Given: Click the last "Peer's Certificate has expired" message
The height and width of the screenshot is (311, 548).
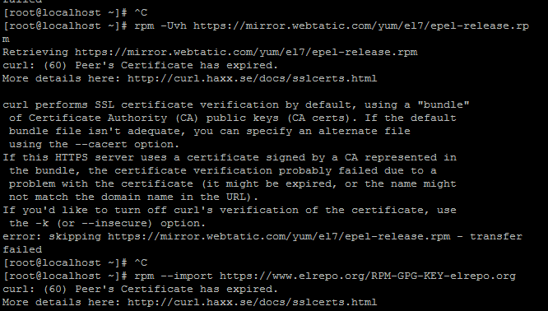Looking at the screenshot, I should pos(176,290).
